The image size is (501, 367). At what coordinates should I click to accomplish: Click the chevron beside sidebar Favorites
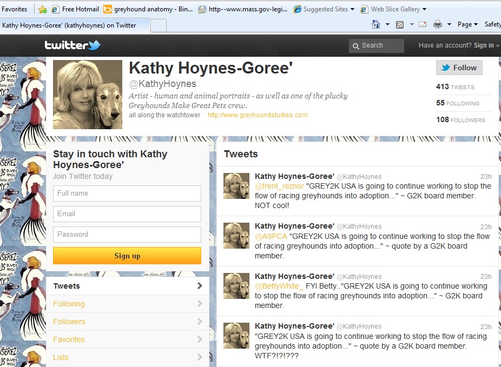click(x=200, y=339)
